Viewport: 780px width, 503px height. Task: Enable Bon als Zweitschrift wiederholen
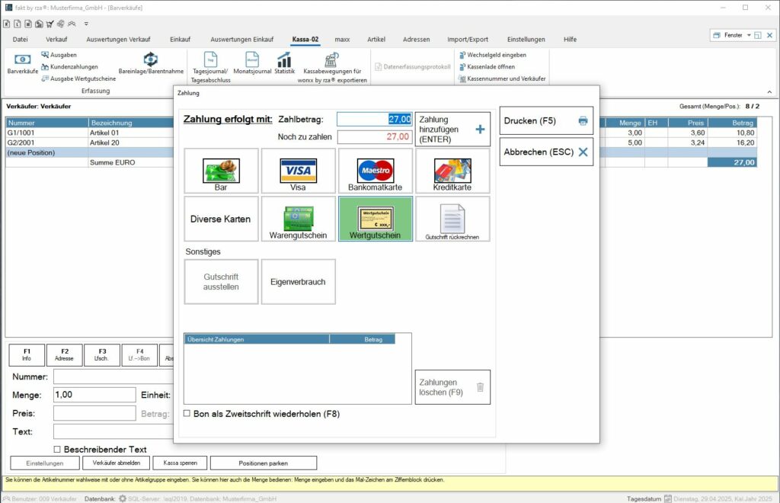(x=187, y=412)
